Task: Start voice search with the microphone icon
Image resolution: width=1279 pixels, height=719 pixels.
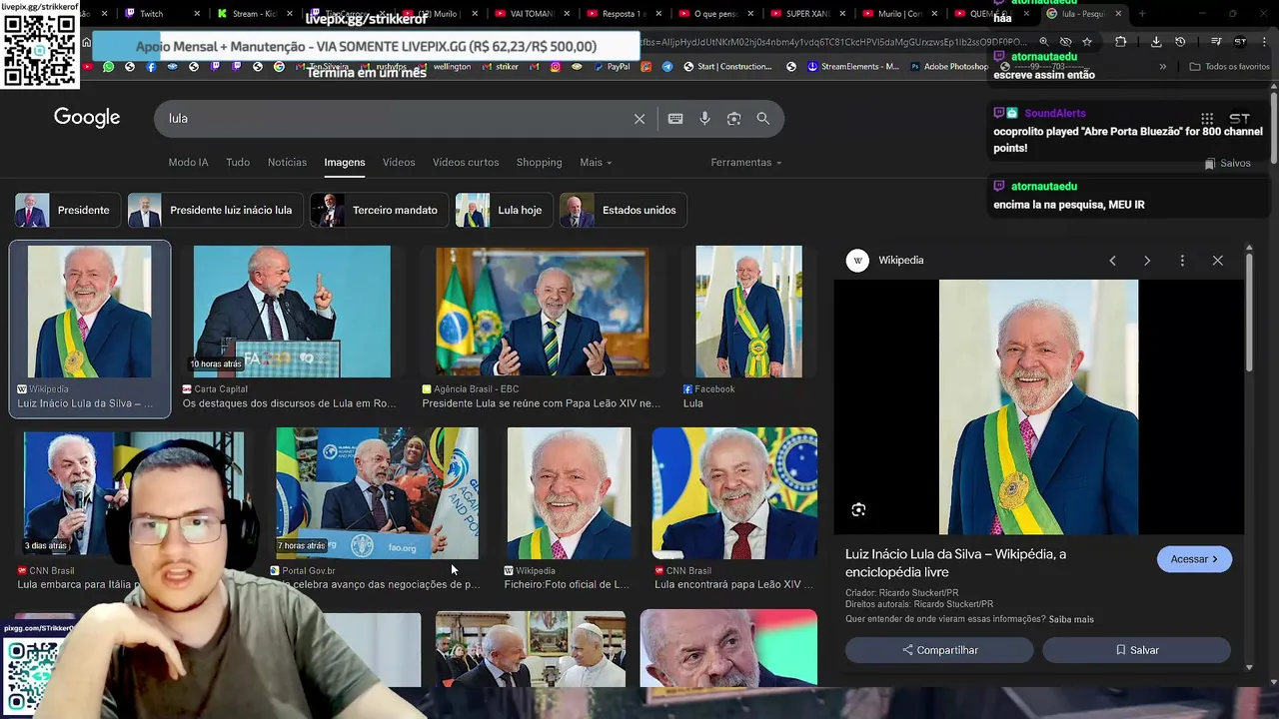Action: (x=704, y=119)
